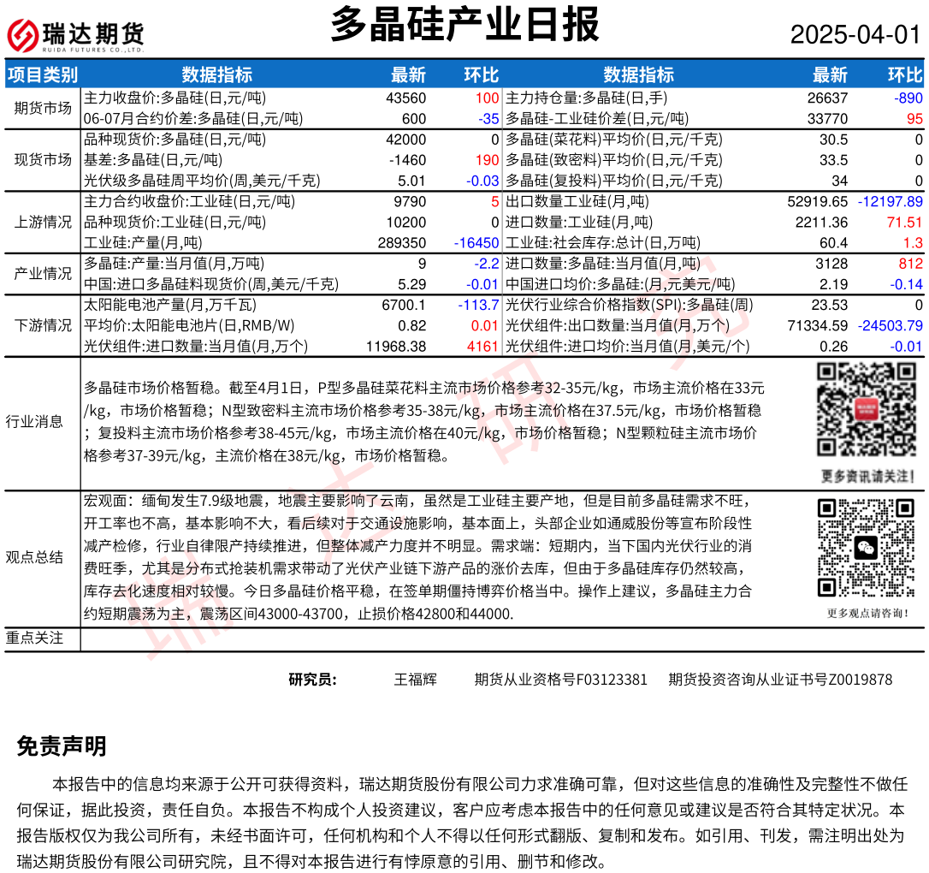Select the report date 2025-04-01
Image resolution: width=929 pixels, height=873 pixels.
coord(855,35)
